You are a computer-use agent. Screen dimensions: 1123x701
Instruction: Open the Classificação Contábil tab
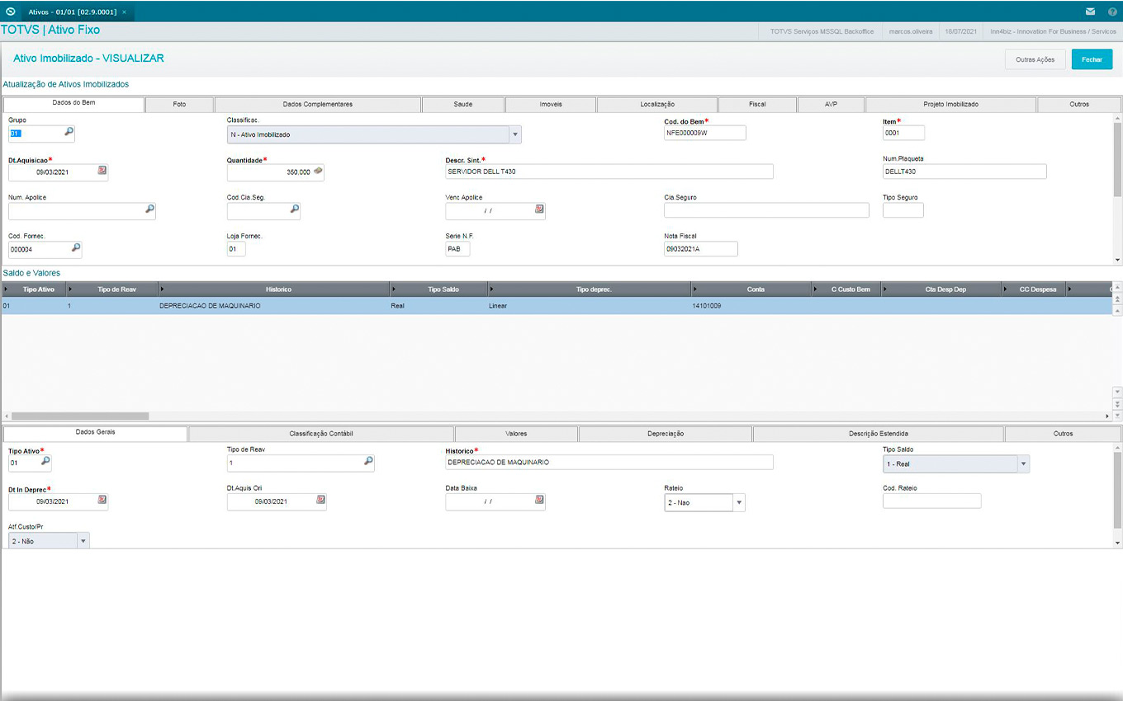pyautogui.click(x=321, y=434)
